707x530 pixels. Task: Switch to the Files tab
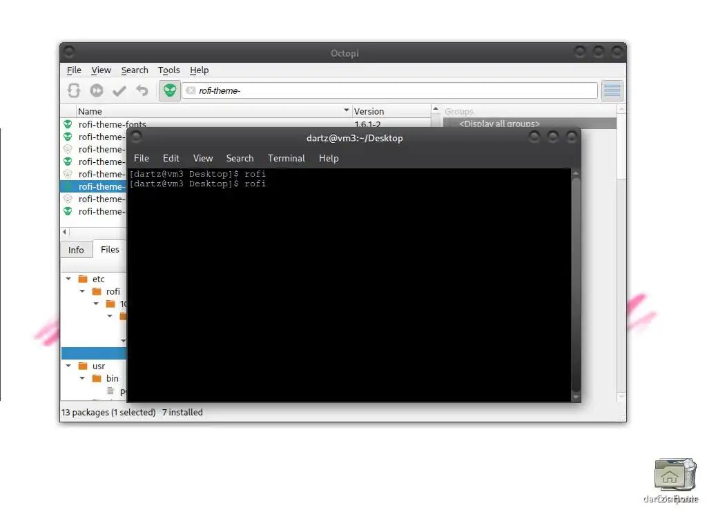(110, 249)
